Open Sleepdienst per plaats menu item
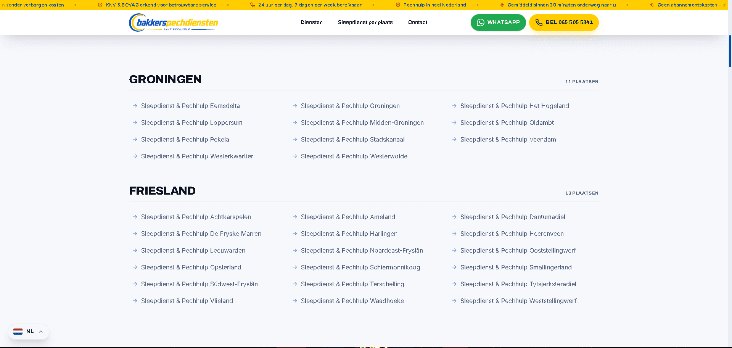The width and height of the screenshot is (732, 348). (x=365, y=23)
